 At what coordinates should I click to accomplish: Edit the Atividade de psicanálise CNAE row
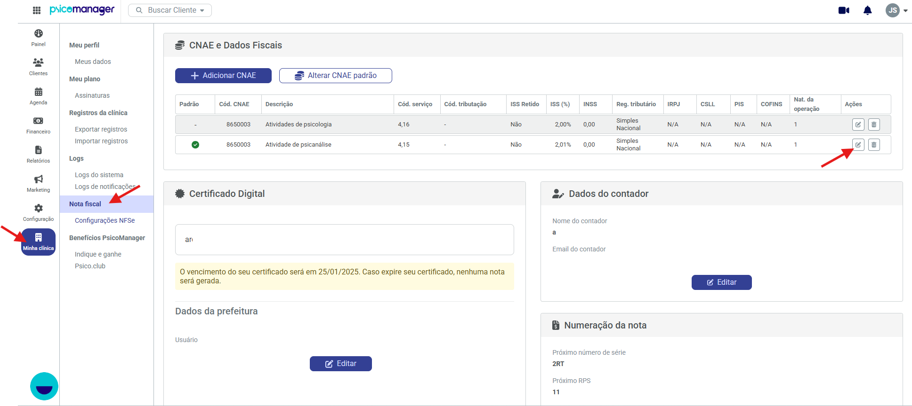(858, 145)
